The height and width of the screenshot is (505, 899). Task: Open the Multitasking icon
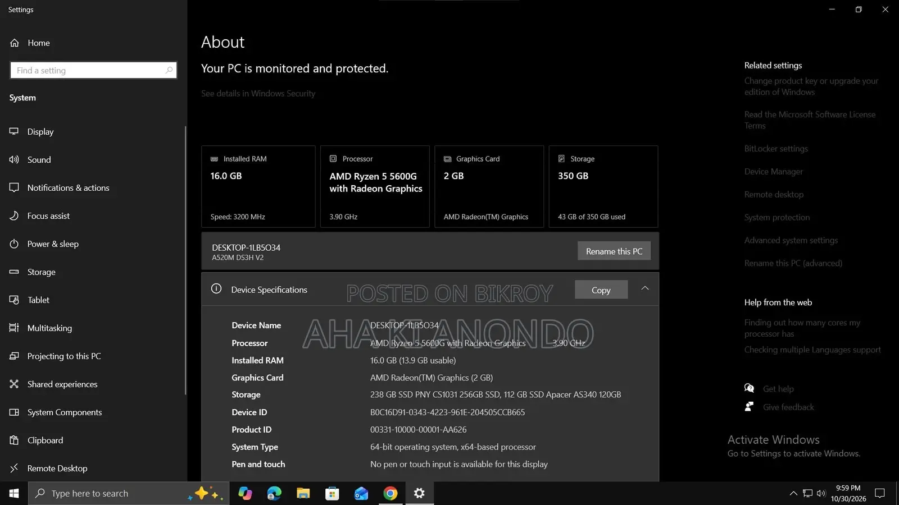(x=14, y=328)
